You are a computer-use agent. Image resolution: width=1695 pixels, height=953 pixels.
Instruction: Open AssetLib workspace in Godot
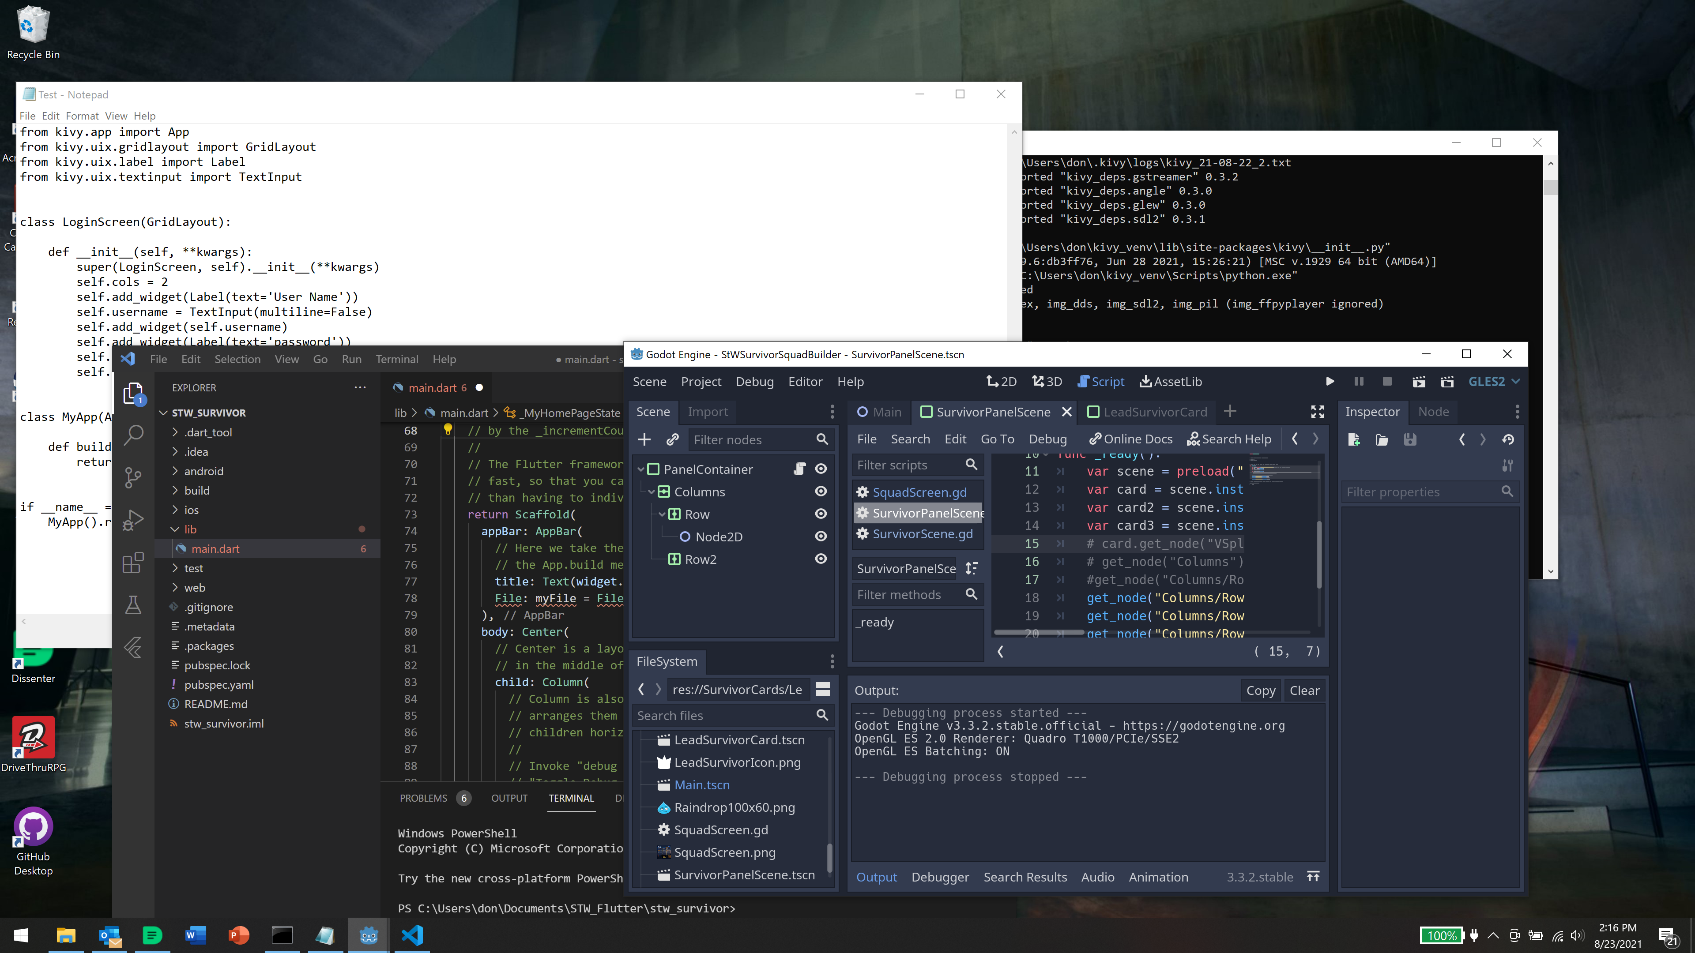point(1171,382)
